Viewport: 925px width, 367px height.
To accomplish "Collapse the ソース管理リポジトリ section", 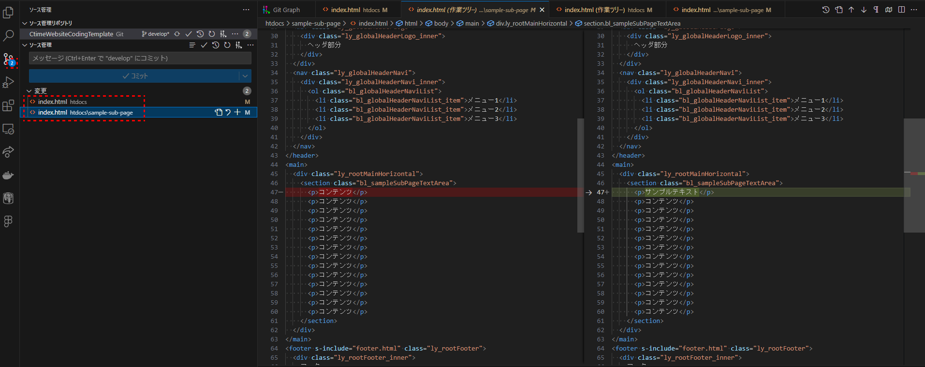I will pos(25,23).
